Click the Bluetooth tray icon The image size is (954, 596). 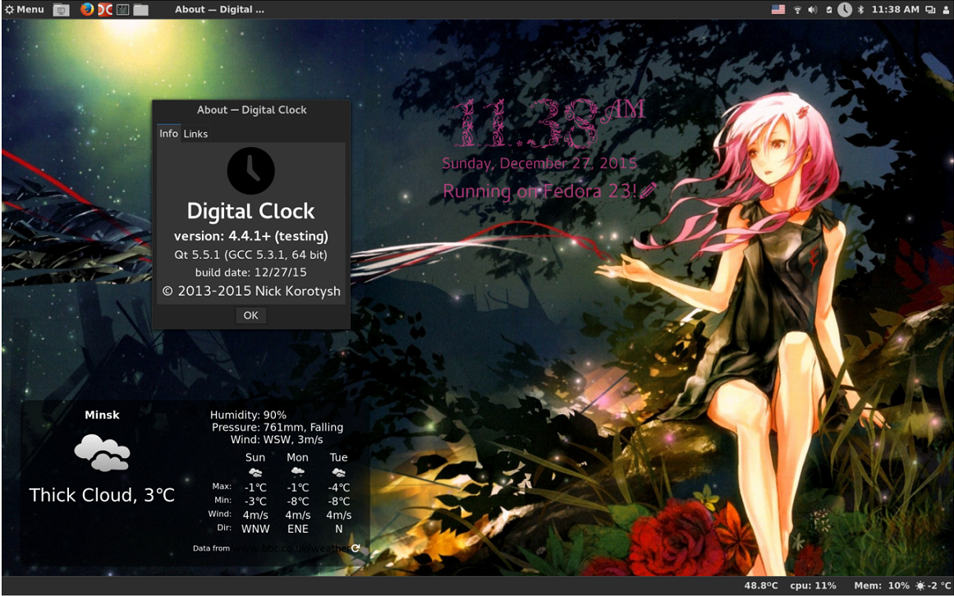click(861, 10)
